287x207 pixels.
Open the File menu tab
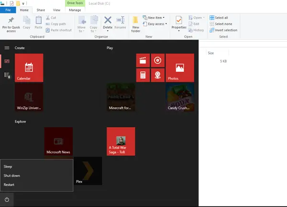click(x=8, y=10)
